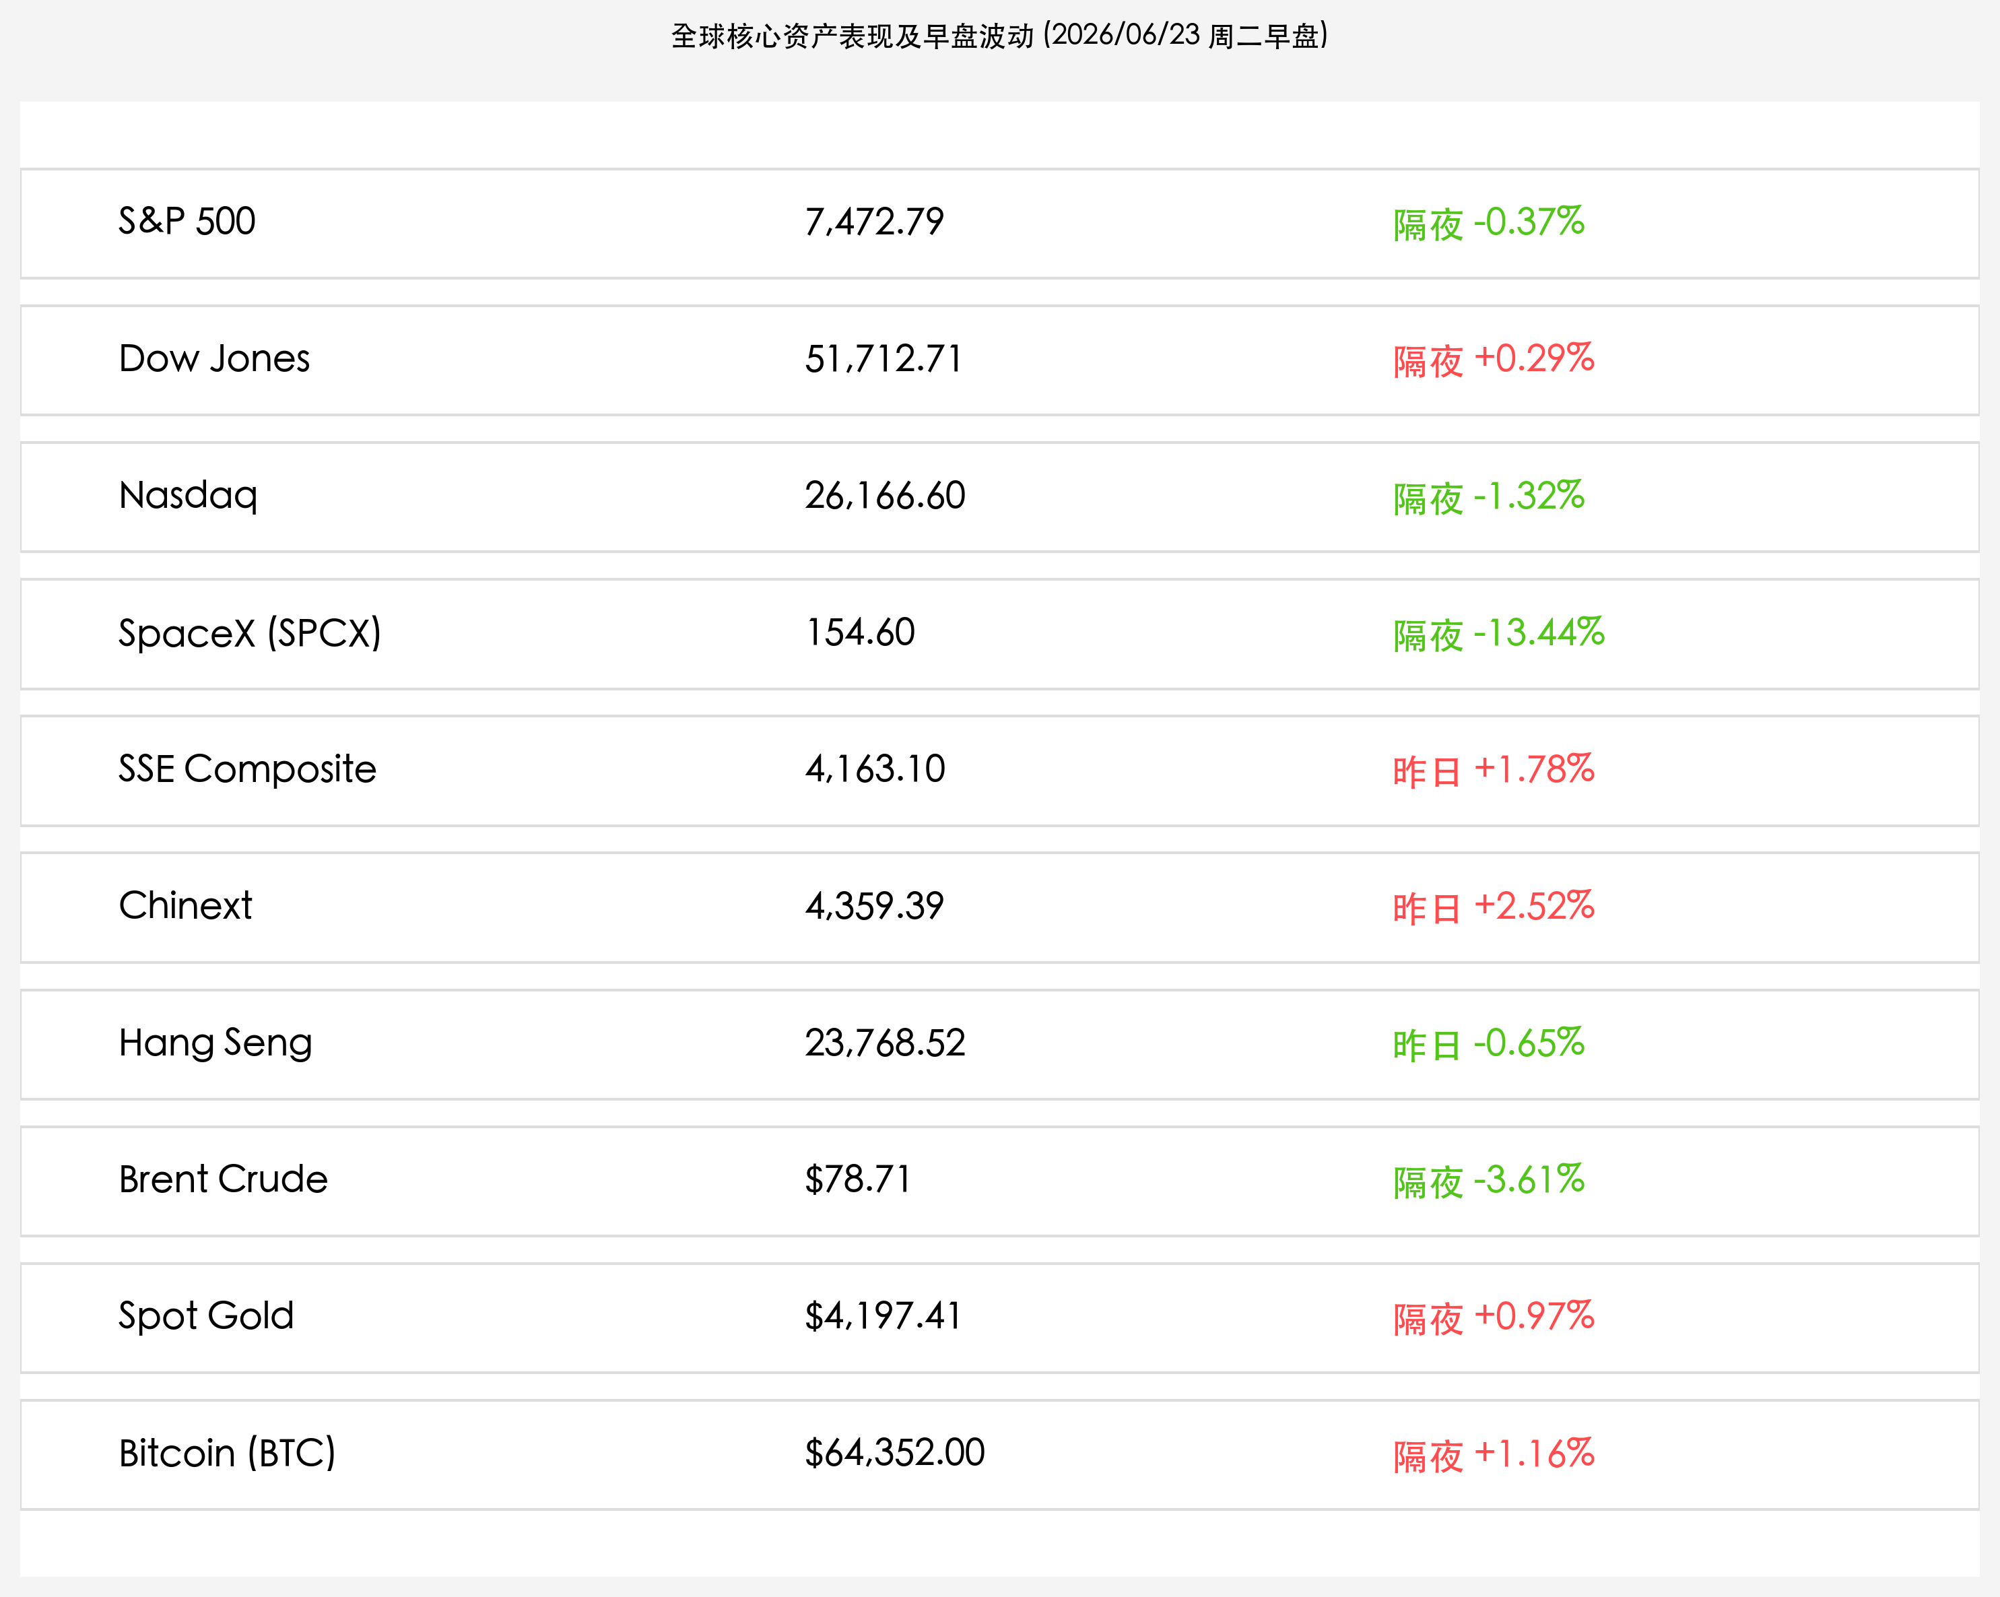Click the Brent Crude price $78.71

(858, 1179)
